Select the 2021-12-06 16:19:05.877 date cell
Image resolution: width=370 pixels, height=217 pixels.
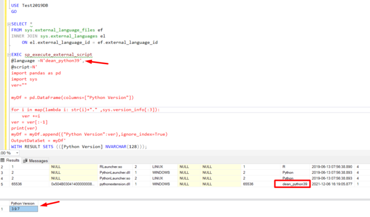pyautogui.click(x=332, y=184)
